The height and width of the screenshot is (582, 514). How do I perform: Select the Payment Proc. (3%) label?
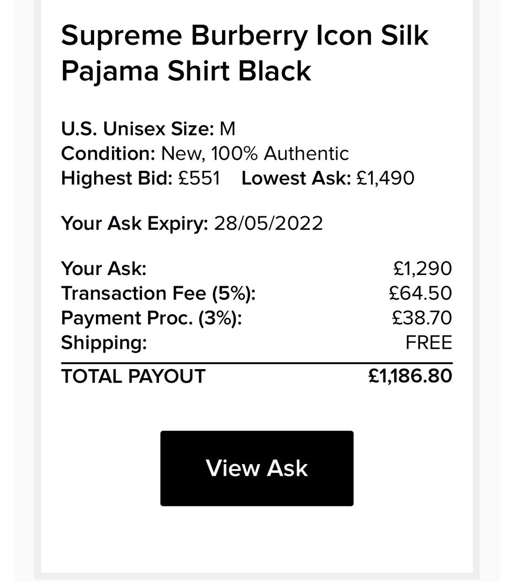click(151, 318)
